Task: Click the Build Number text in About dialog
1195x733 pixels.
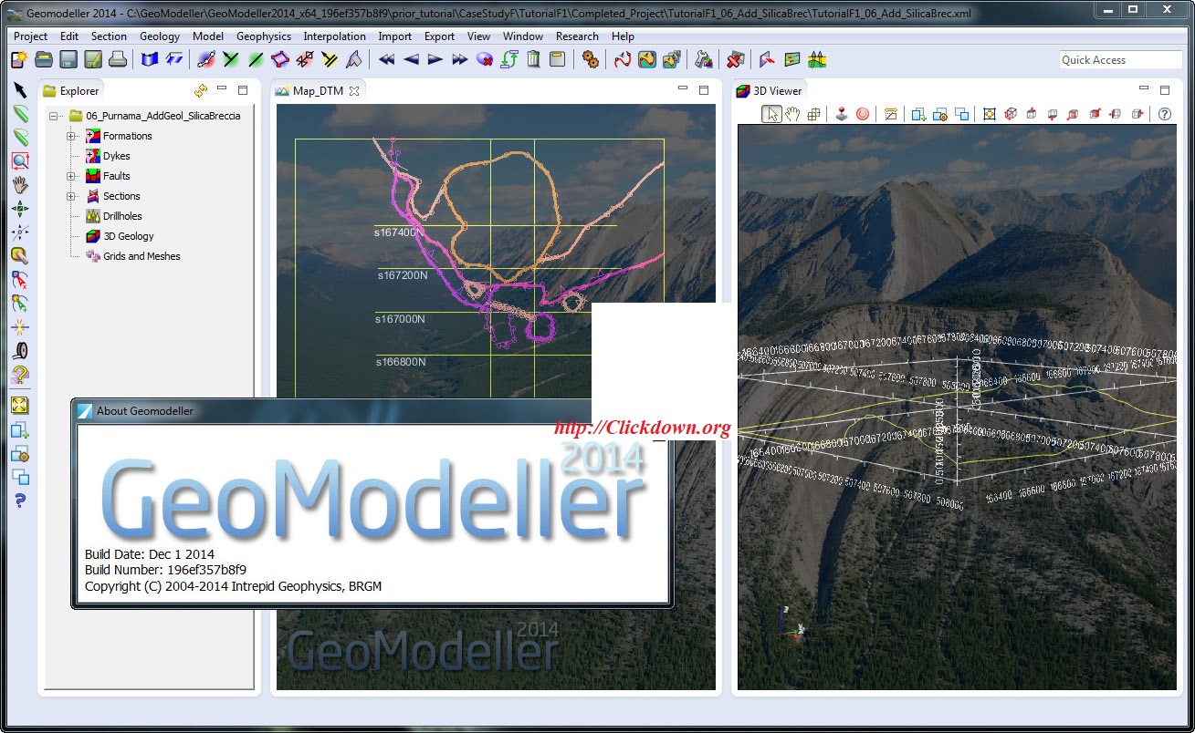Action: (x=165, y=570)
